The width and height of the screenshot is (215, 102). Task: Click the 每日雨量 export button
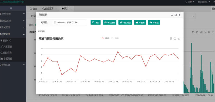tap(125, 23)
